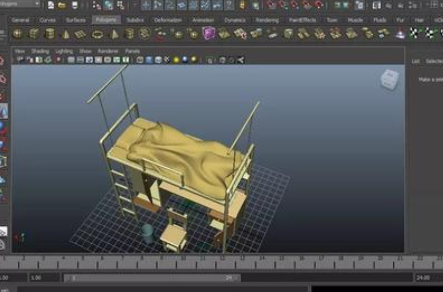Select by object type mode icon

click(x=109, y=5)
